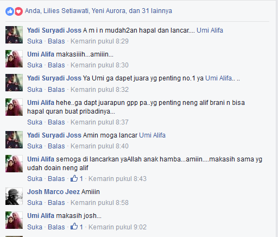
Task: Open thumbs-up count on 8:43 comment
Action: pos(77,178)
